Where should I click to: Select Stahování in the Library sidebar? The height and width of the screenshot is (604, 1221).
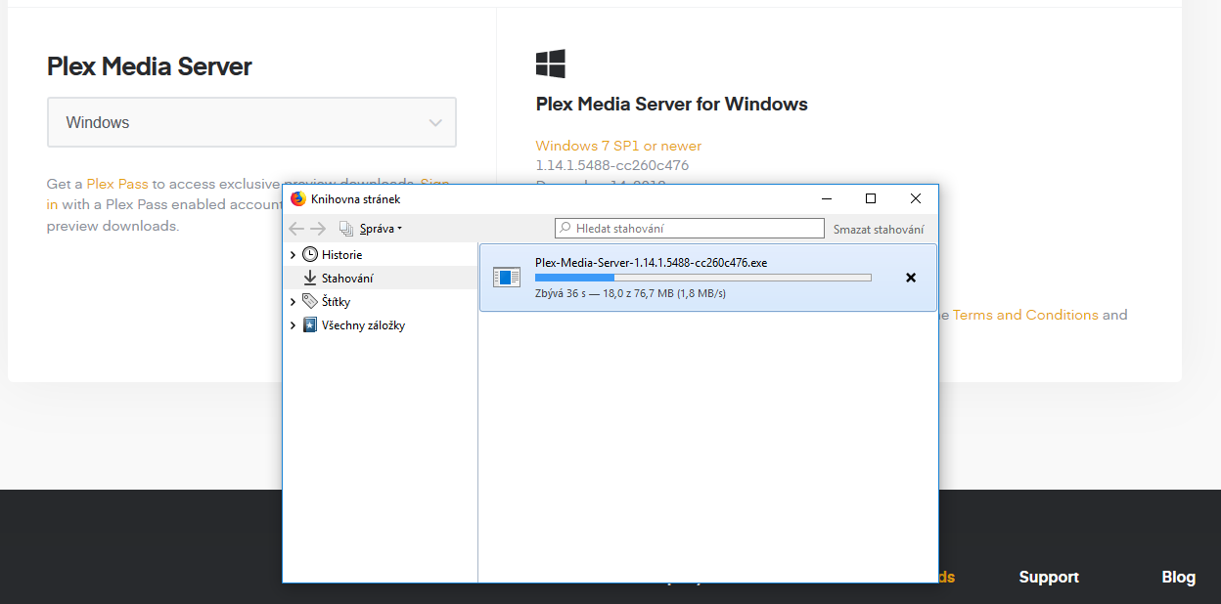(381, 278)
